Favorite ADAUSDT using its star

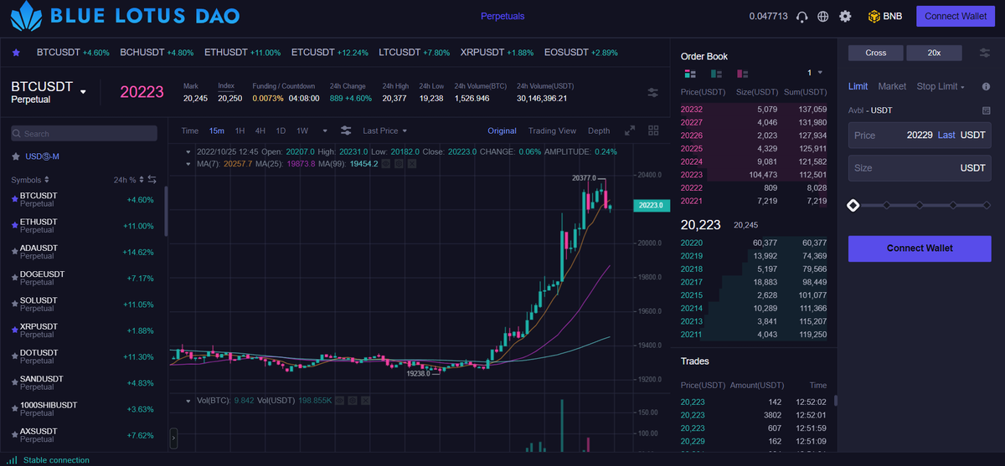(x=14, y=250)
